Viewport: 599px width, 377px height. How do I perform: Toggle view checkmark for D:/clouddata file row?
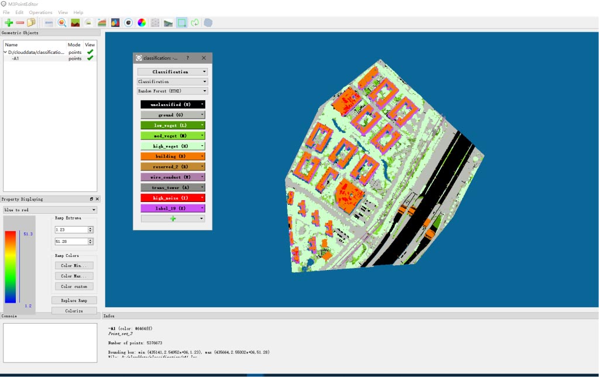[90, 52]
